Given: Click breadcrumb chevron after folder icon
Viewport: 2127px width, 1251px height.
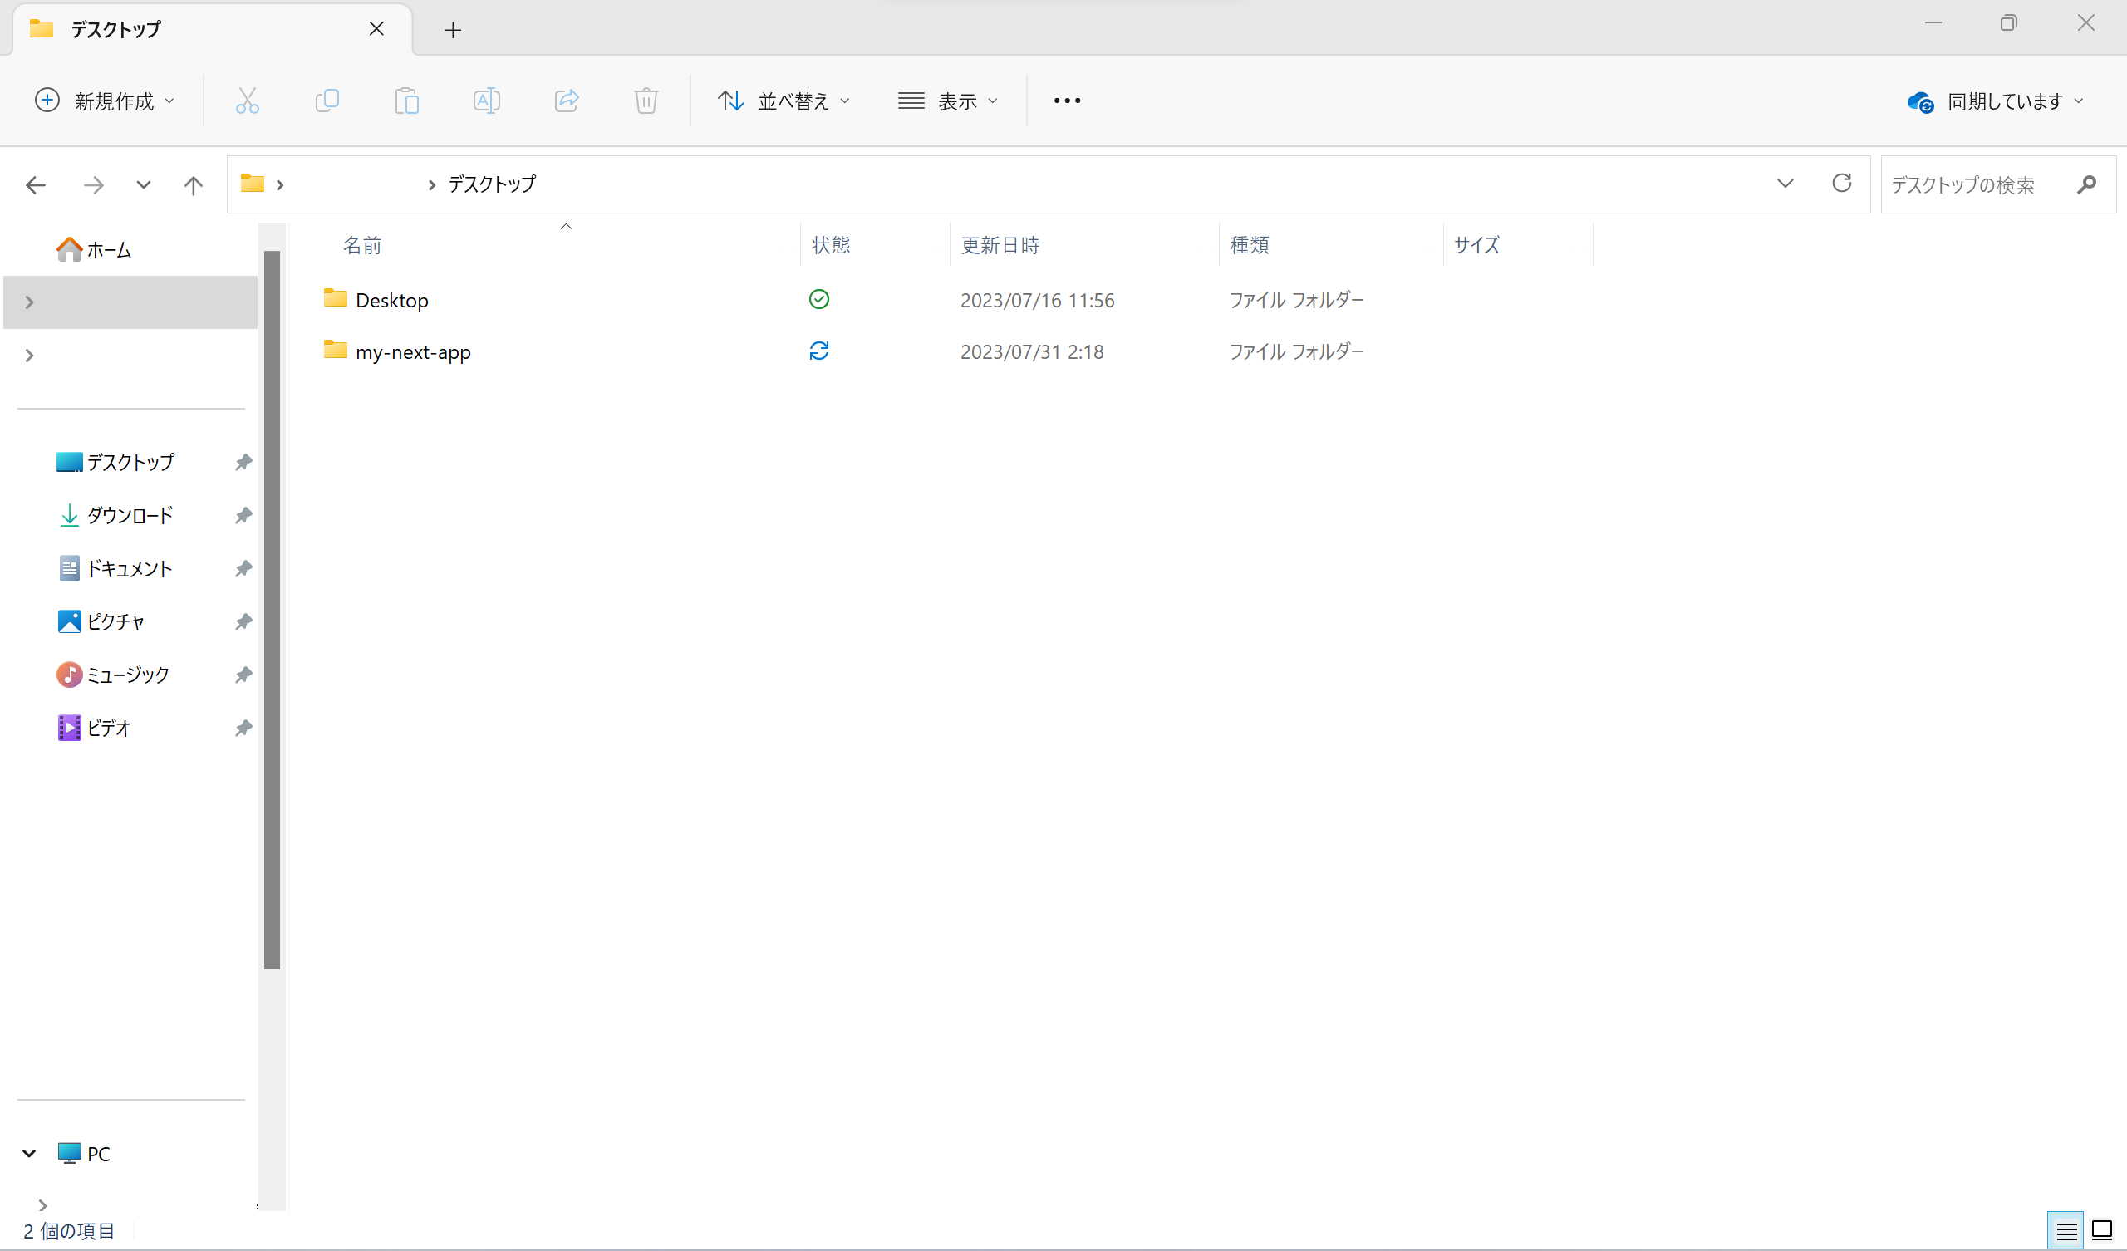Looking at the screenshot, I should pyautogui.click(x=280, y=185).
